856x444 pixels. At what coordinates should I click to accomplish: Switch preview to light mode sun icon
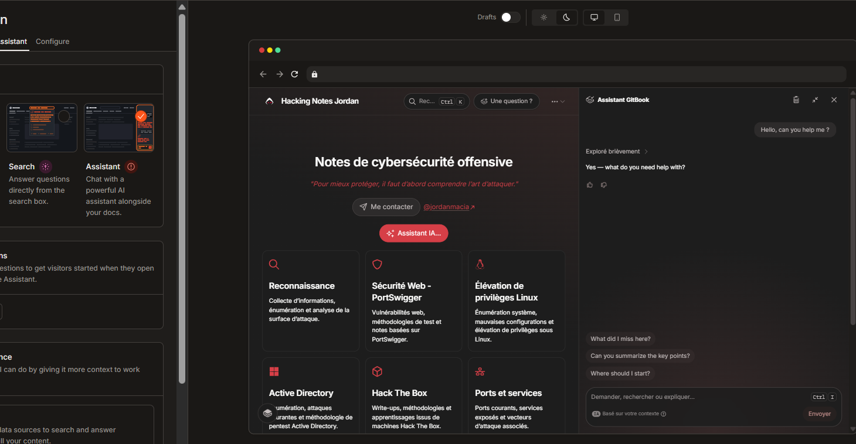click(544, 18)
